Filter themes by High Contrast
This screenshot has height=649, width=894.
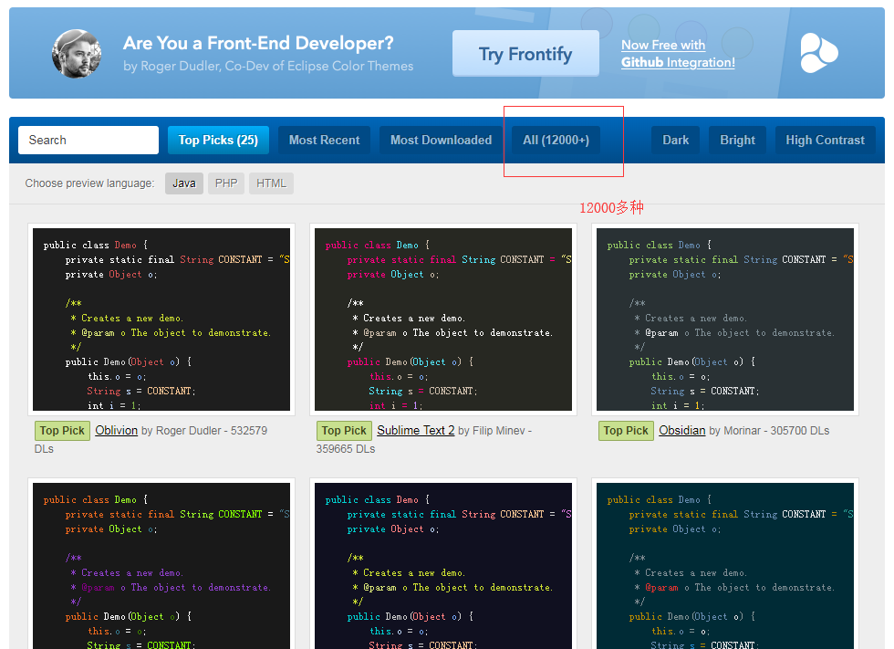point(825,141)
